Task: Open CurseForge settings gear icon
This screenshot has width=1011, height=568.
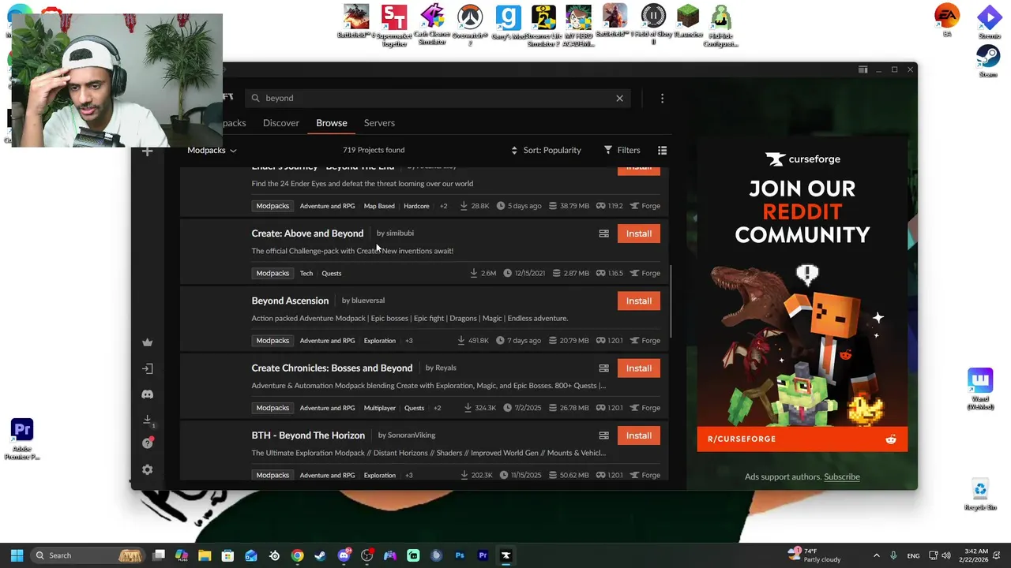Action: (x=147, y=469)
